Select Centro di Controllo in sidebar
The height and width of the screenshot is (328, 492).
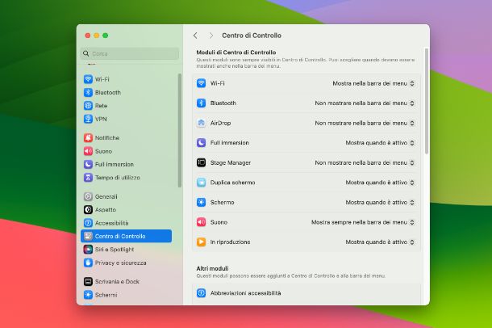click(x=126, y=236)
